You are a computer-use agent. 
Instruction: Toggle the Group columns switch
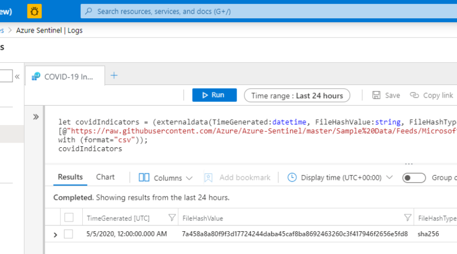click(414, 178)
